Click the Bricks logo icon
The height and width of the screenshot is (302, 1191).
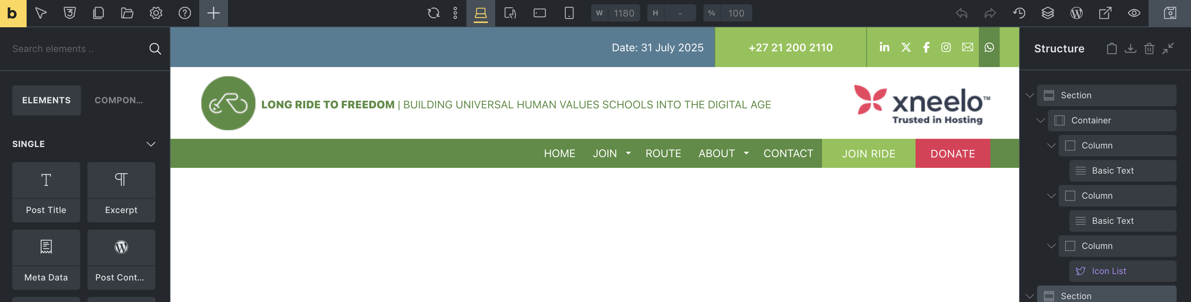13,13
